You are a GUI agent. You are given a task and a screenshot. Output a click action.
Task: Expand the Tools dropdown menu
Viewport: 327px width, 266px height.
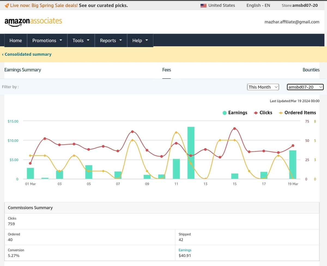(x=81, y=41)
